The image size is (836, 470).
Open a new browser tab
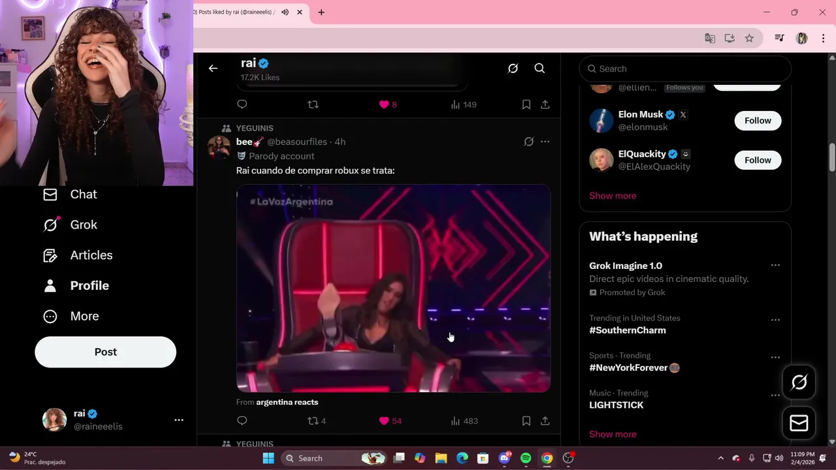tap(321, 12)
